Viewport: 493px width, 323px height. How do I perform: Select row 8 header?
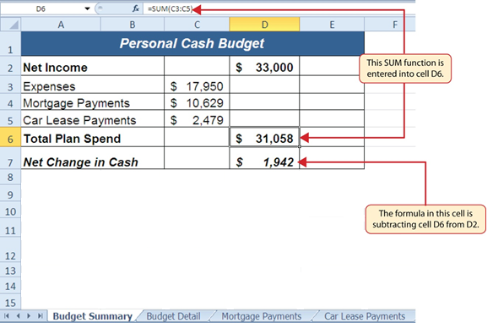10,178
